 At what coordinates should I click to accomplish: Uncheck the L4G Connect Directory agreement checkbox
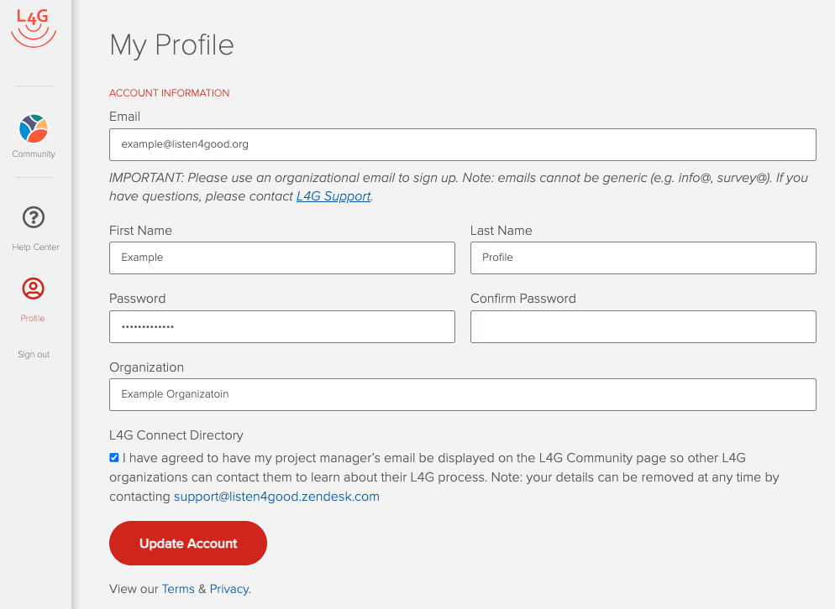tap(113, 457)
